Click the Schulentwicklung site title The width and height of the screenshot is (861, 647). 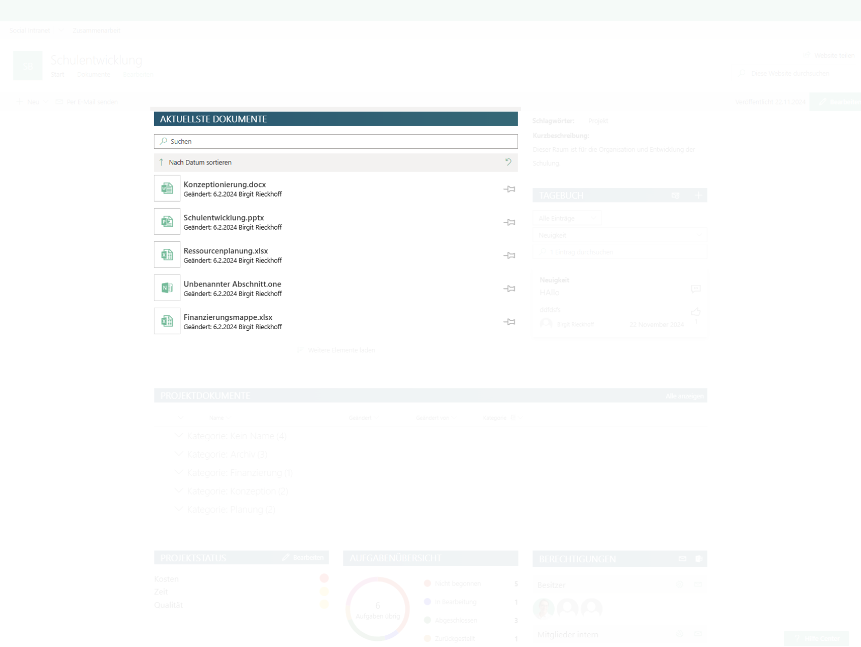pyautogui.click(x=96, y=60)
